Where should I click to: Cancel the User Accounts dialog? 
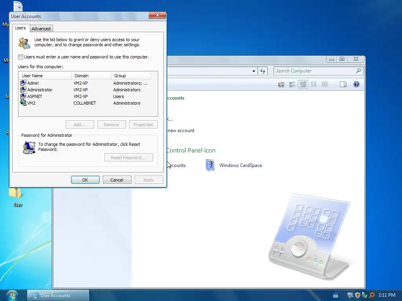tap(117, 180)
